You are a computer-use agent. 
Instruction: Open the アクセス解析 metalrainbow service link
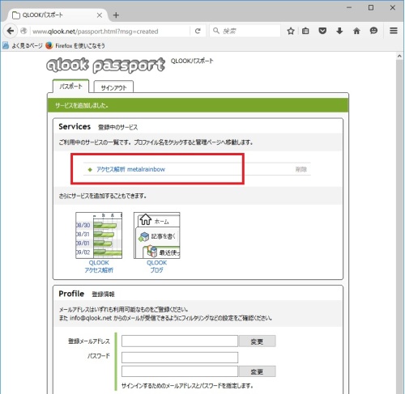[130, 169]
